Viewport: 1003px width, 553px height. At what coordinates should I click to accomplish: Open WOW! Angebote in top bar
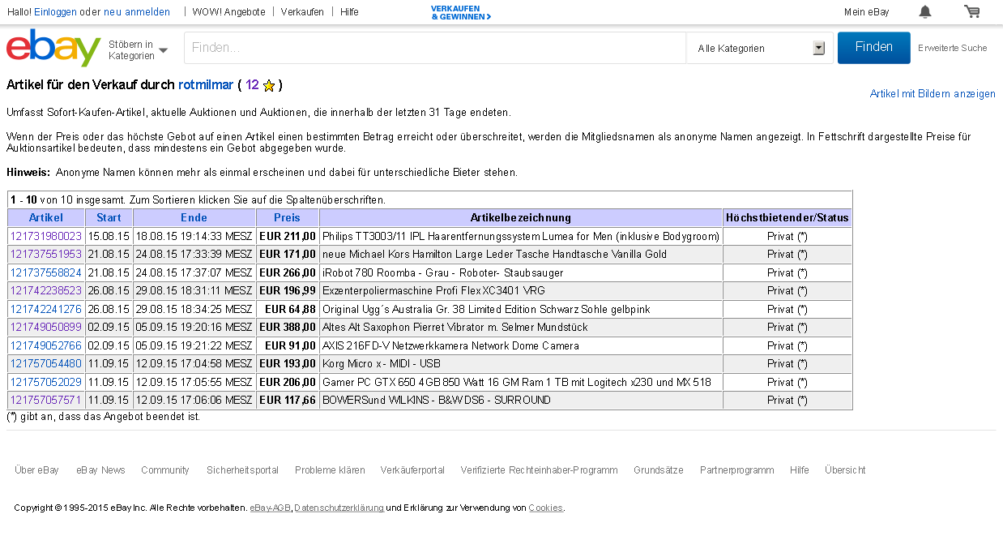point(228,12)
